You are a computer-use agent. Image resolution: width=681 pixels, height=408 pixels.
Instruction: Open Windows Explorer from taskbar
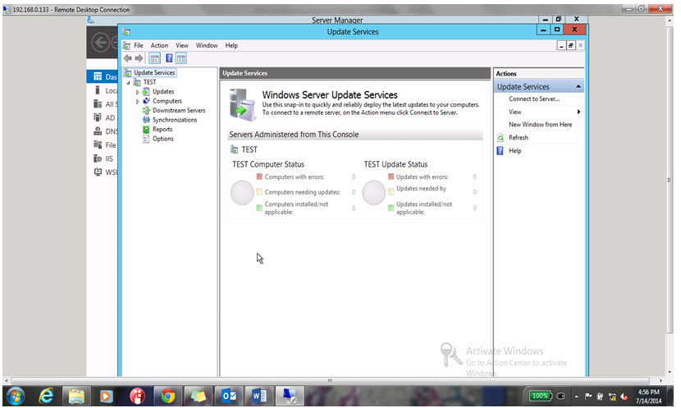click(x=76, y=397)
